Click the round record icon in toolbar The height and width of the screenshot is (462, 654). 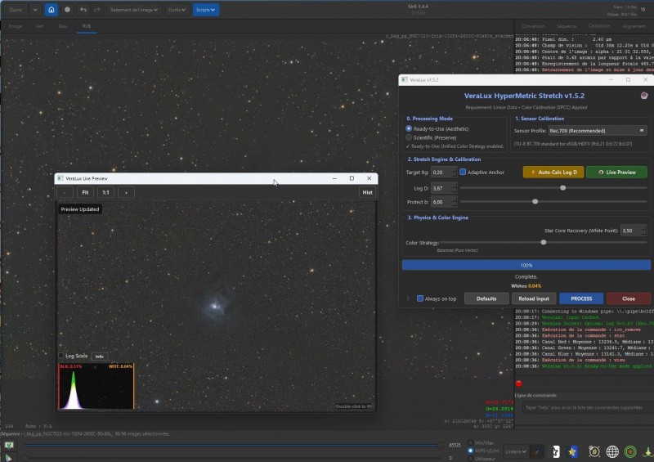[x=67, y=10]
